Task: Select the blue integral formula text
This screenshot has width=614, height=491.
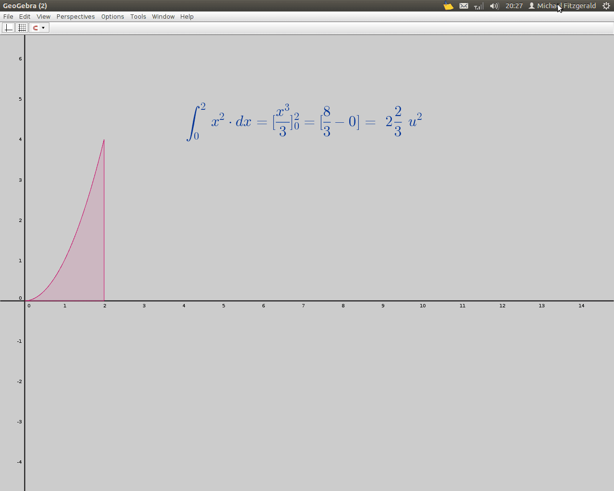Action: [304, 121]
